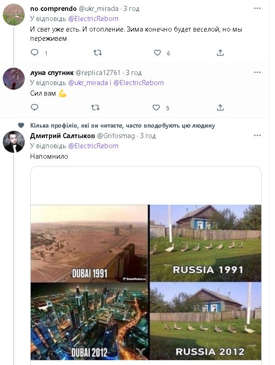275x365 pixels.
Task: Like the луна спутник tweet
Action: coord(156,107)
